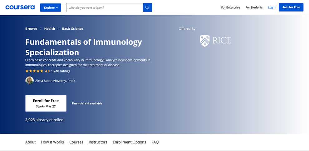Open the For Enterprise link
This screenshot has height=151, width=309.
pos(230,8)
